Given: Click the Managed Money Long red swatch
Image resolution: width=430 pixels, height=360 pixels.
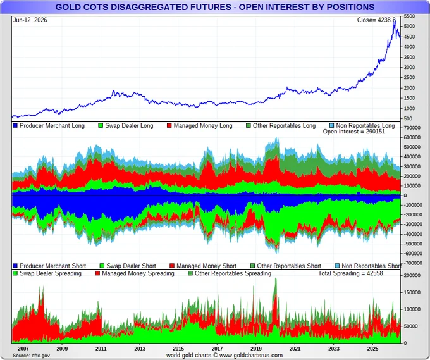Looking at the screenshot, I should (169, 126).
